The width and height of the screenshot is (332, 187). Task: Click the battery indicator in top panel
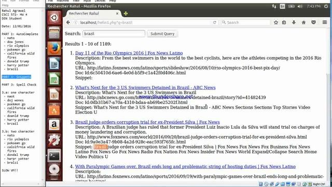coord(291,6)
